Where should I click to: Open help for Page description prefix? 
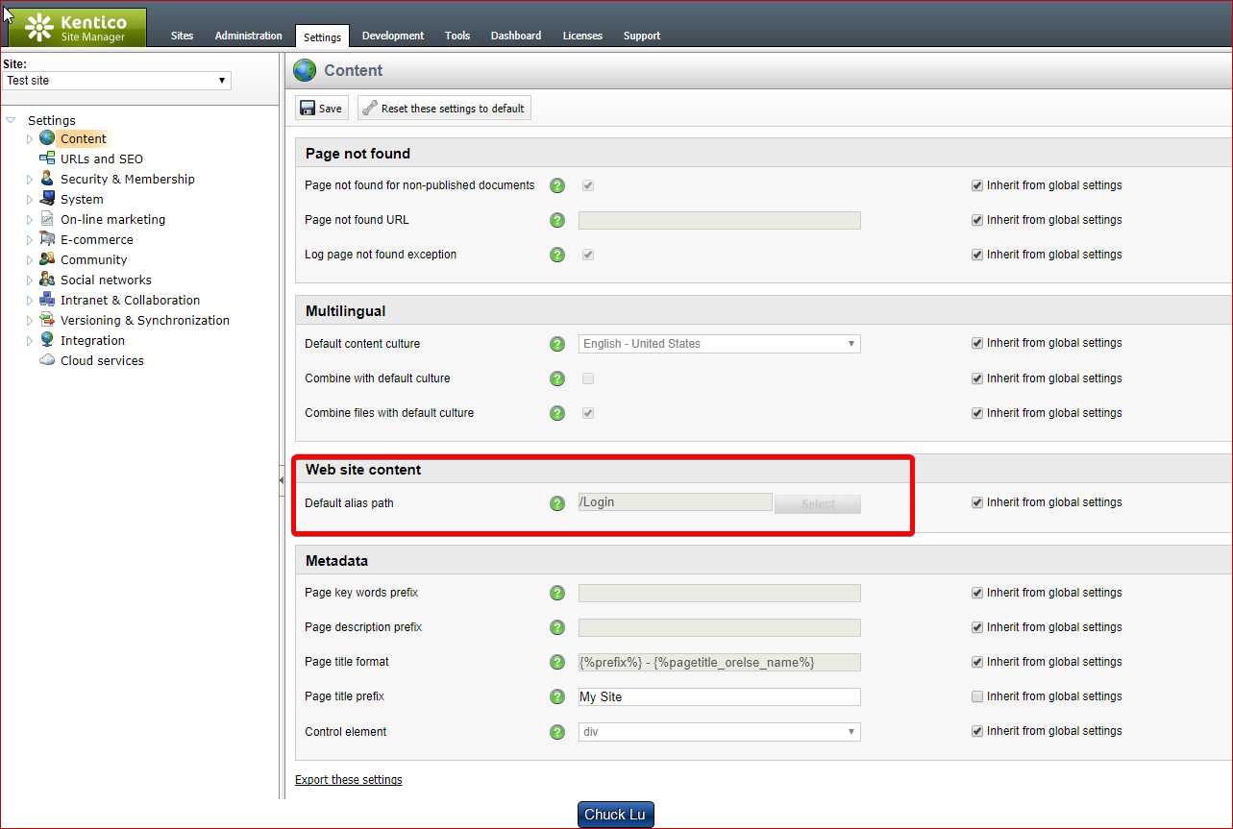pos(557,627)
